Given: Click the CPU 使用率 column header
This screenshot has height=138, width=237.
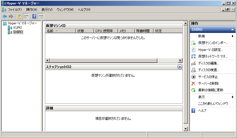Looking at the screenshot, I should pyautogui.click(x=106, y=31).
